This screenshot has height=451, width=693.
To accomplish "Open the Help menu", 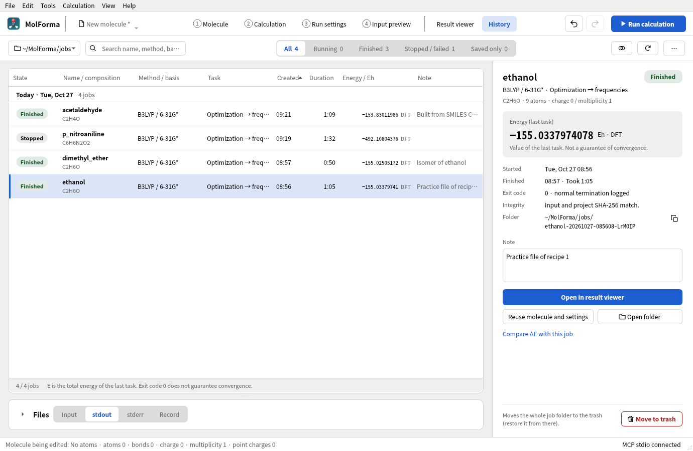I will 129,6.
